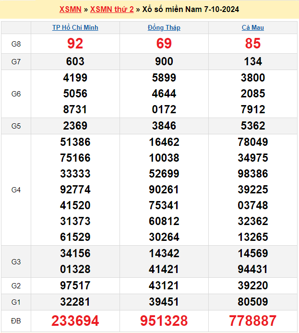Click G8 result 69 for Đồng Tháp
This screenshot has width=299, height=333.
(x=164, y=44)
